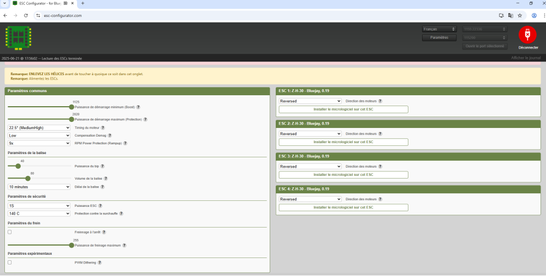Click help icon for Puissance du bip
Image resolution: width=546 pixels, height=276 pixels.
(x=102, y=166)
